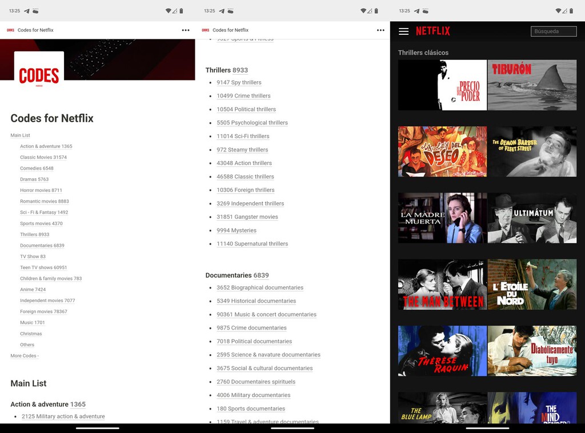
Task: Open 3652 Biographical documentaries
Action: coord(260,287)
